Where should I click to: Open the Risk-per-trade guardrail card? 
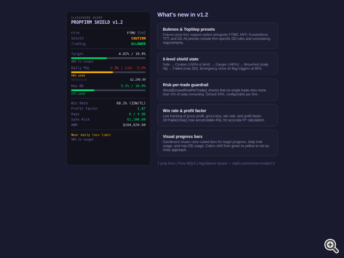[x=217, y=89]
